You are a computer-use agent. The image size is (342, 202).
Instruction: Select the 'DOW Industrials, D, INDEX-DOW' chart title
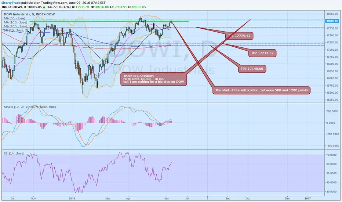(29, 14)
